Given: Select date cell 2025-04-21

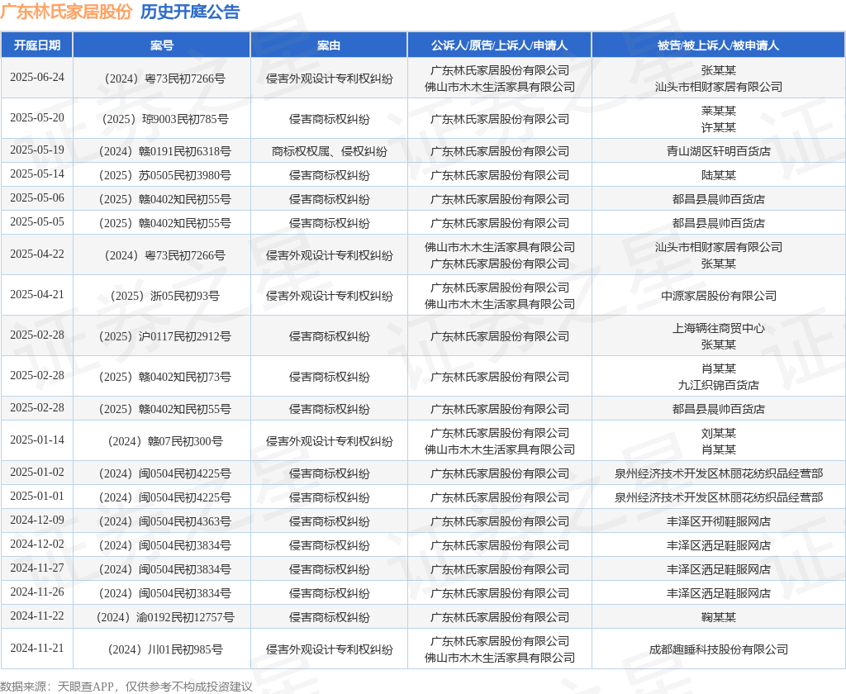Looking at the screenshot, I should click(x=36, y=295).
